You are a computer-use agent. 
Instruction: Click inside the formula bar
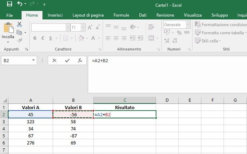click(x=168, y=74)
